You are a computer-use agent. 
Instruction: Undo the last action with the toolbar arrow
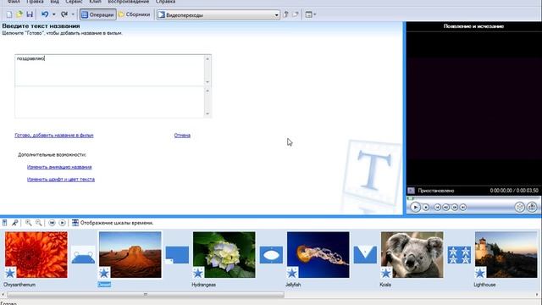tap(45, 14)
